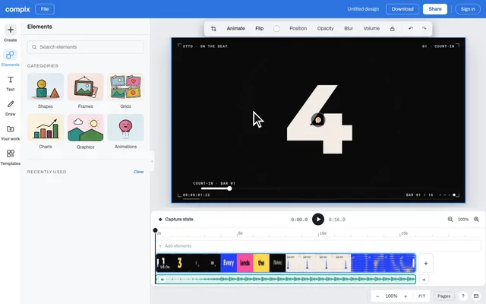Click the blue Every clip thumbnail
Viewport: 486px width, 304px height.
pos(229,263)
